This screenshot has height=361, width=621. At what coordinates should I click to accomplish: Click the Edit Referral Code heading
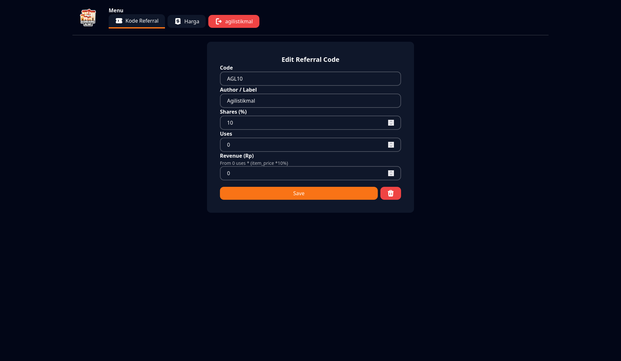(x=310, y=60)
